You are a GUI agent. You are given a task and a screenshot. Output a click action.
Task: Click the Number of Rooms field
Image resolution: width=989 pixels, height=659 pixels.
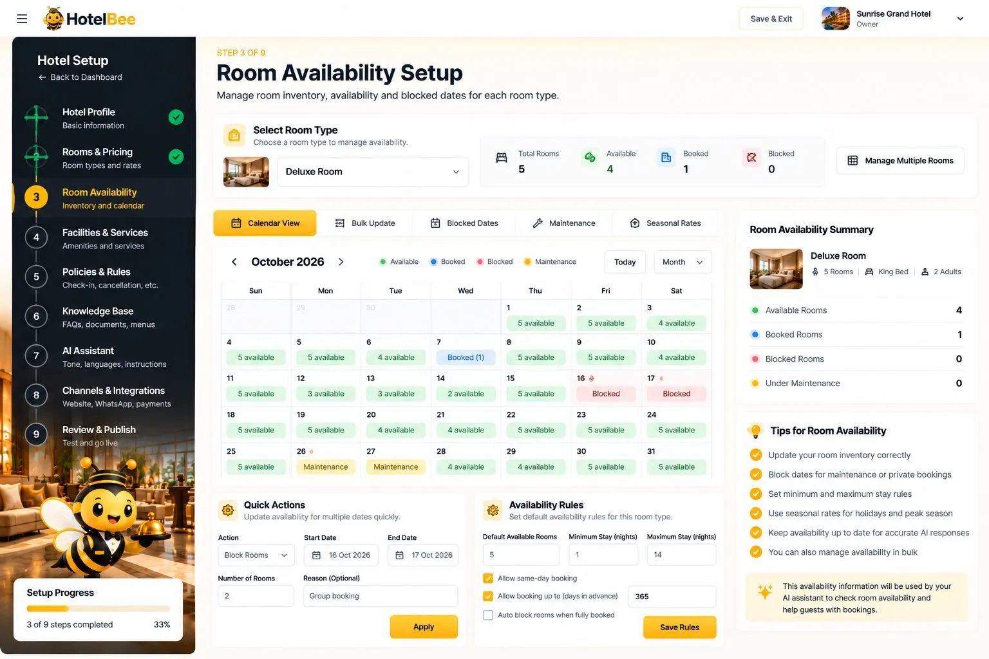(x=256, y=597)
